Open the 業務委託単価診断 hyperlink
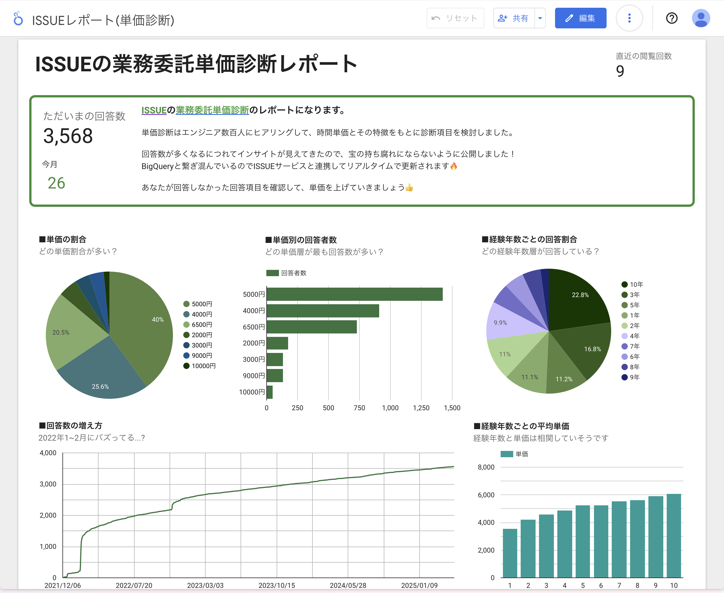The height and width of the screenshot is (593, 724). 212,110
